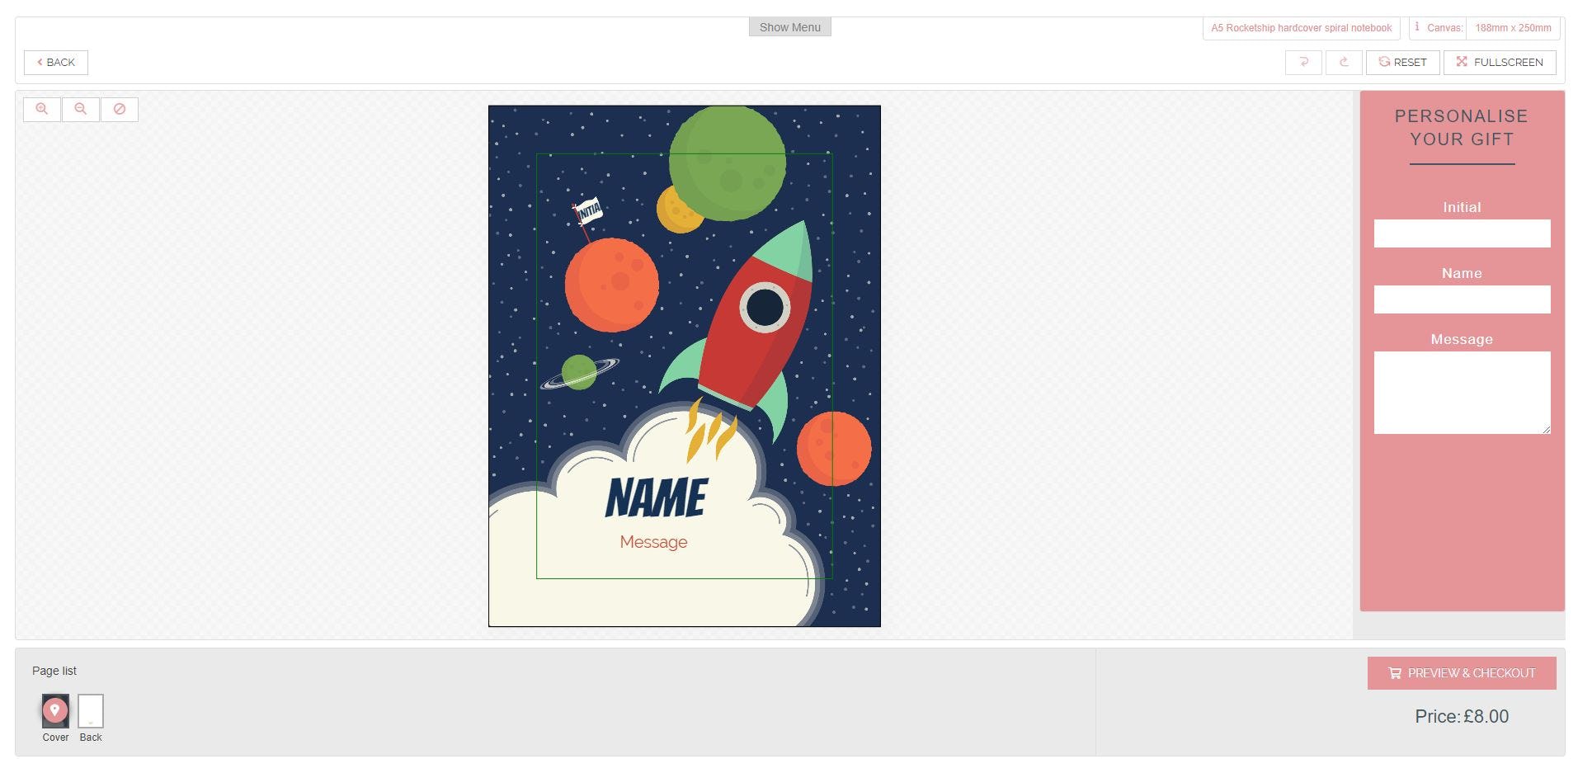Redo the last change

tap(1344, 63)
